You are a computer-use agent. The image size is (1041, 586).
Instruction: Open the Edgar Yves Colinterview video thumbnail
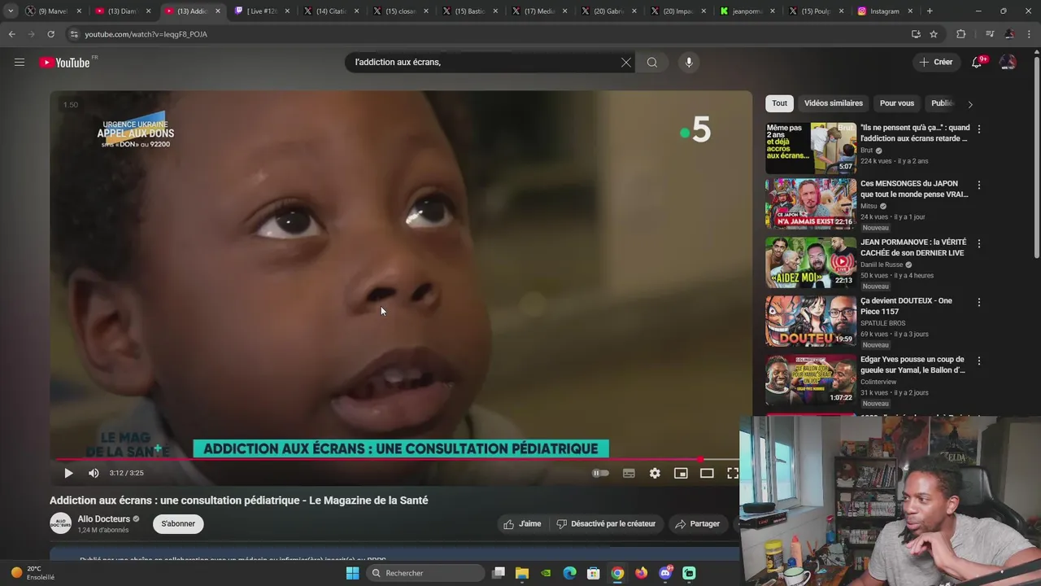tap(811, 379)
